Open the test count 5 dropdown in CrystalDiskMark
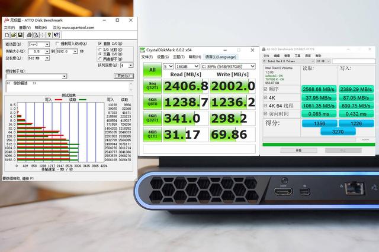379x252 pixels. point(168,66)
